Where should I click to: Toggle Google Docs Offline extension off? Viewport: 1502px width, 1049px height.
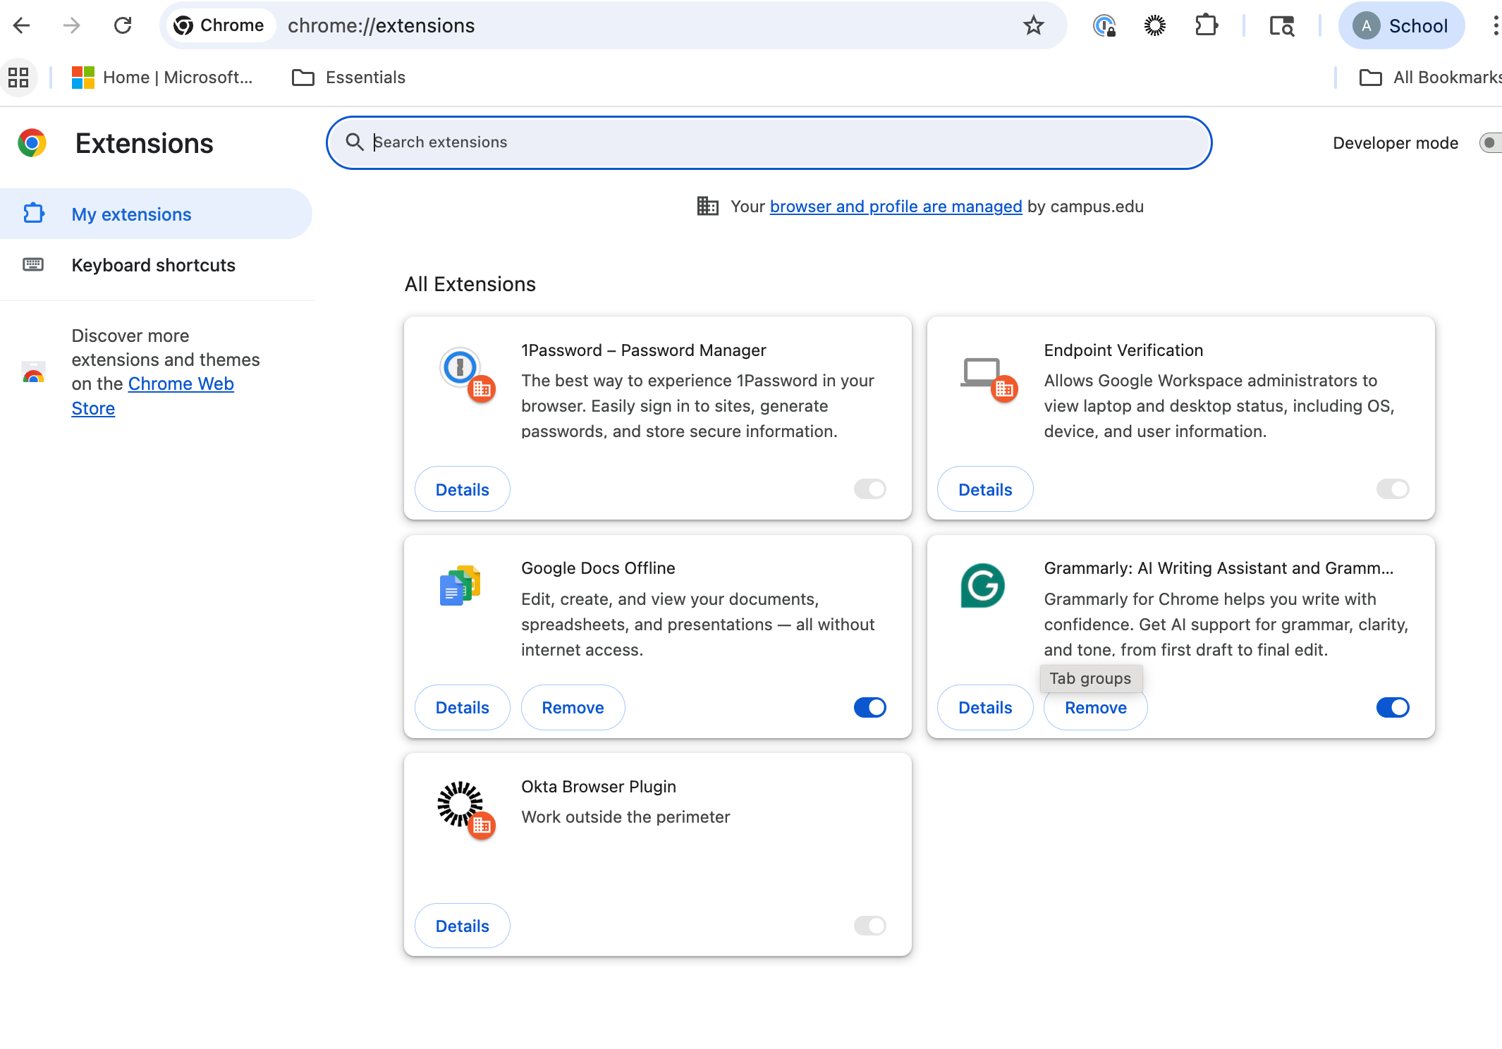[x=869, y=707]
